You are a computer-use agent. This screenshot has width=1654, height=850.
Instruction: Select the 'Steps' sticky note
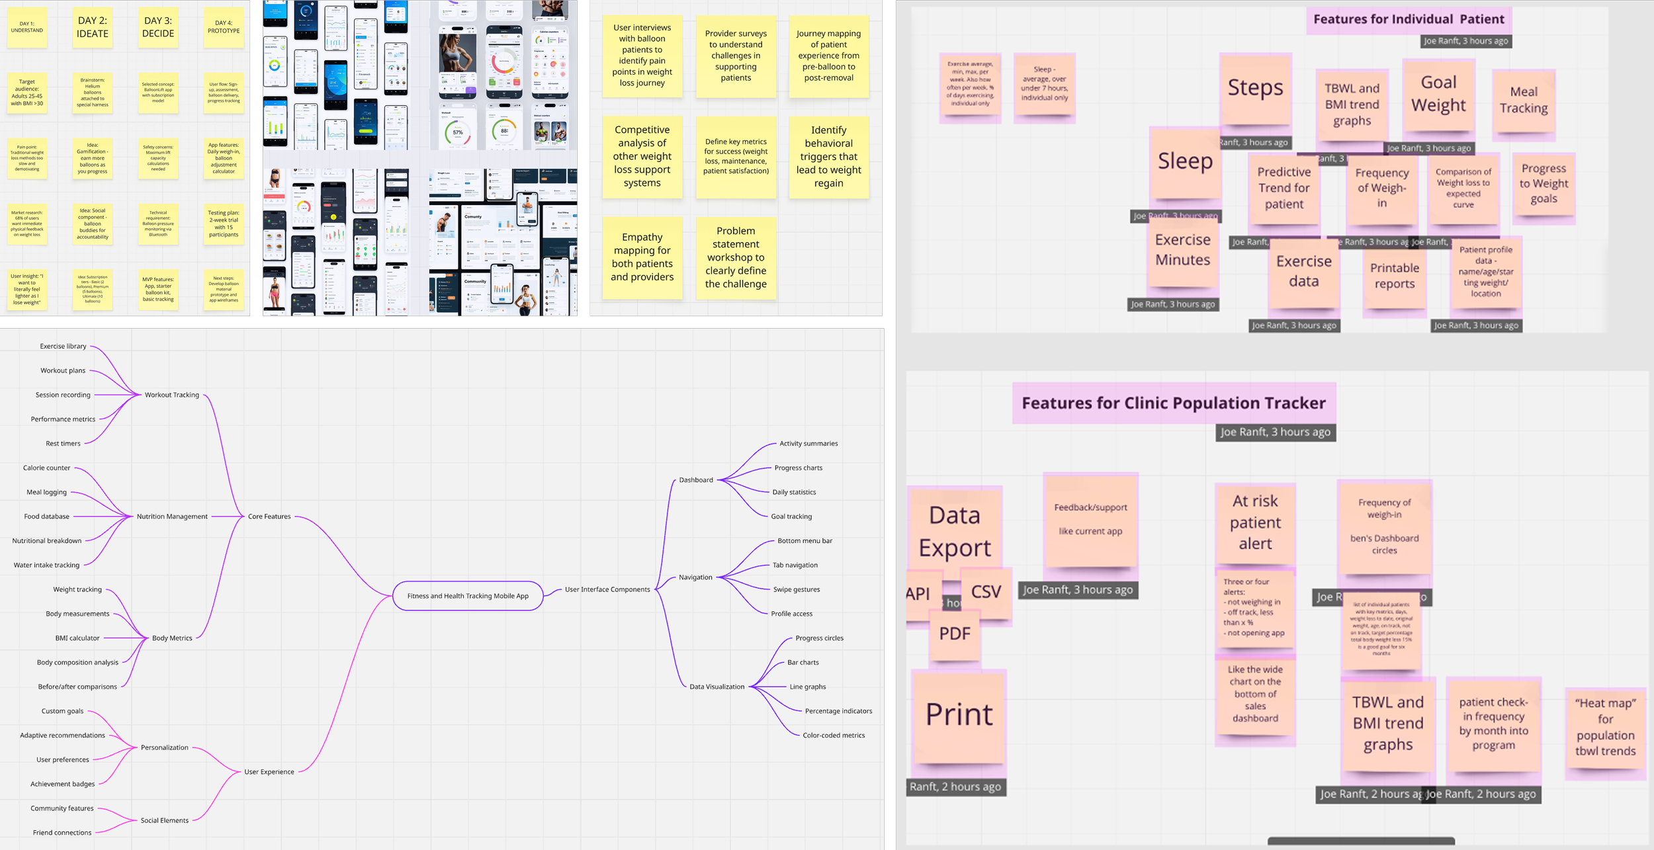[1255, 89]
